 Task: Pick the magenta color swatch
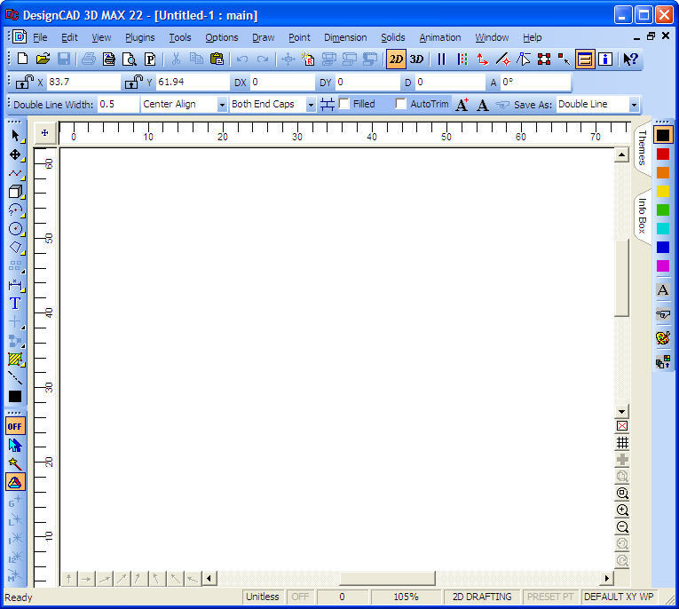point(662,265)
